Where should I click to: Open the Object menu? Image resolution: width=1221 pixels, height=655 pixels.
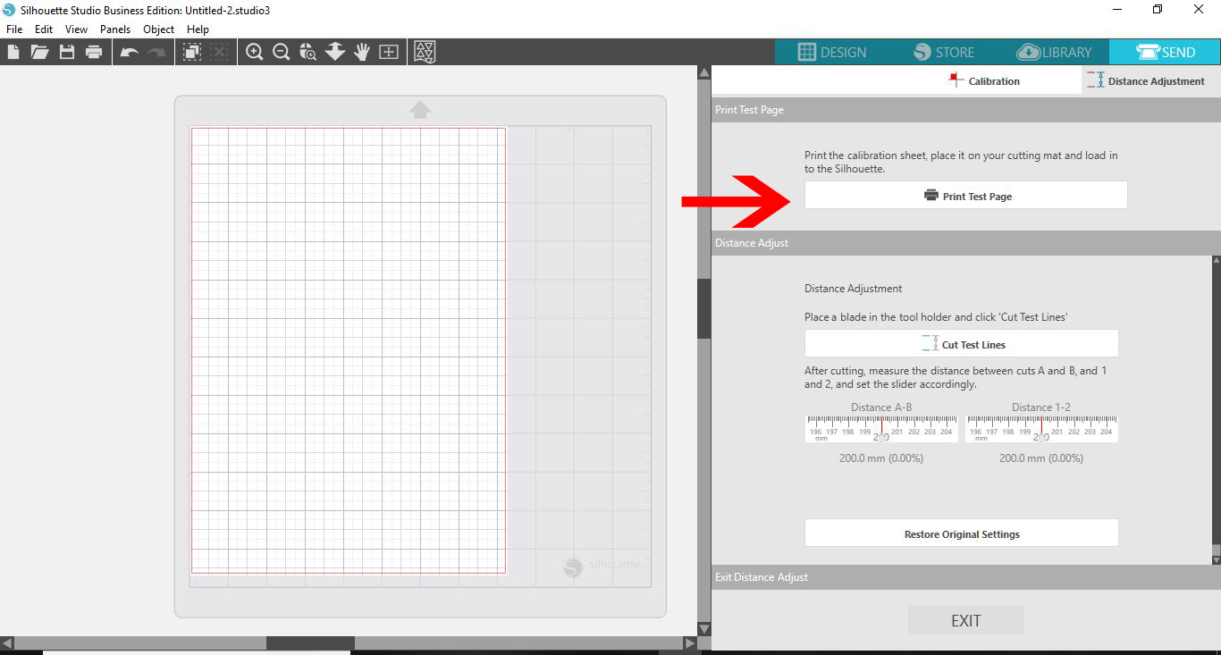tap(159, 29)
